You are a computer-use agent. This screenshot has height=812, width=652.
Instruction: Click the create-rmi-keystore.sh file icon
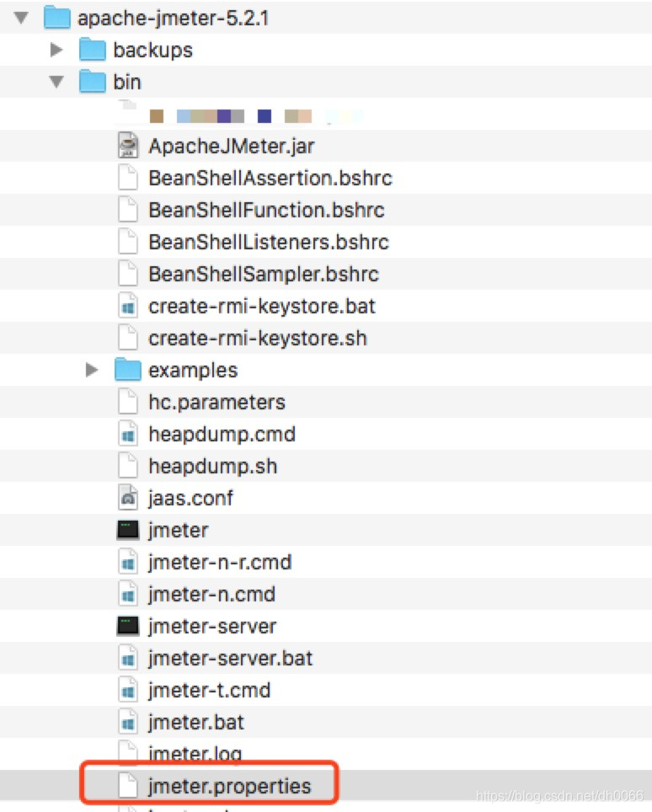(x=128, y=338)
